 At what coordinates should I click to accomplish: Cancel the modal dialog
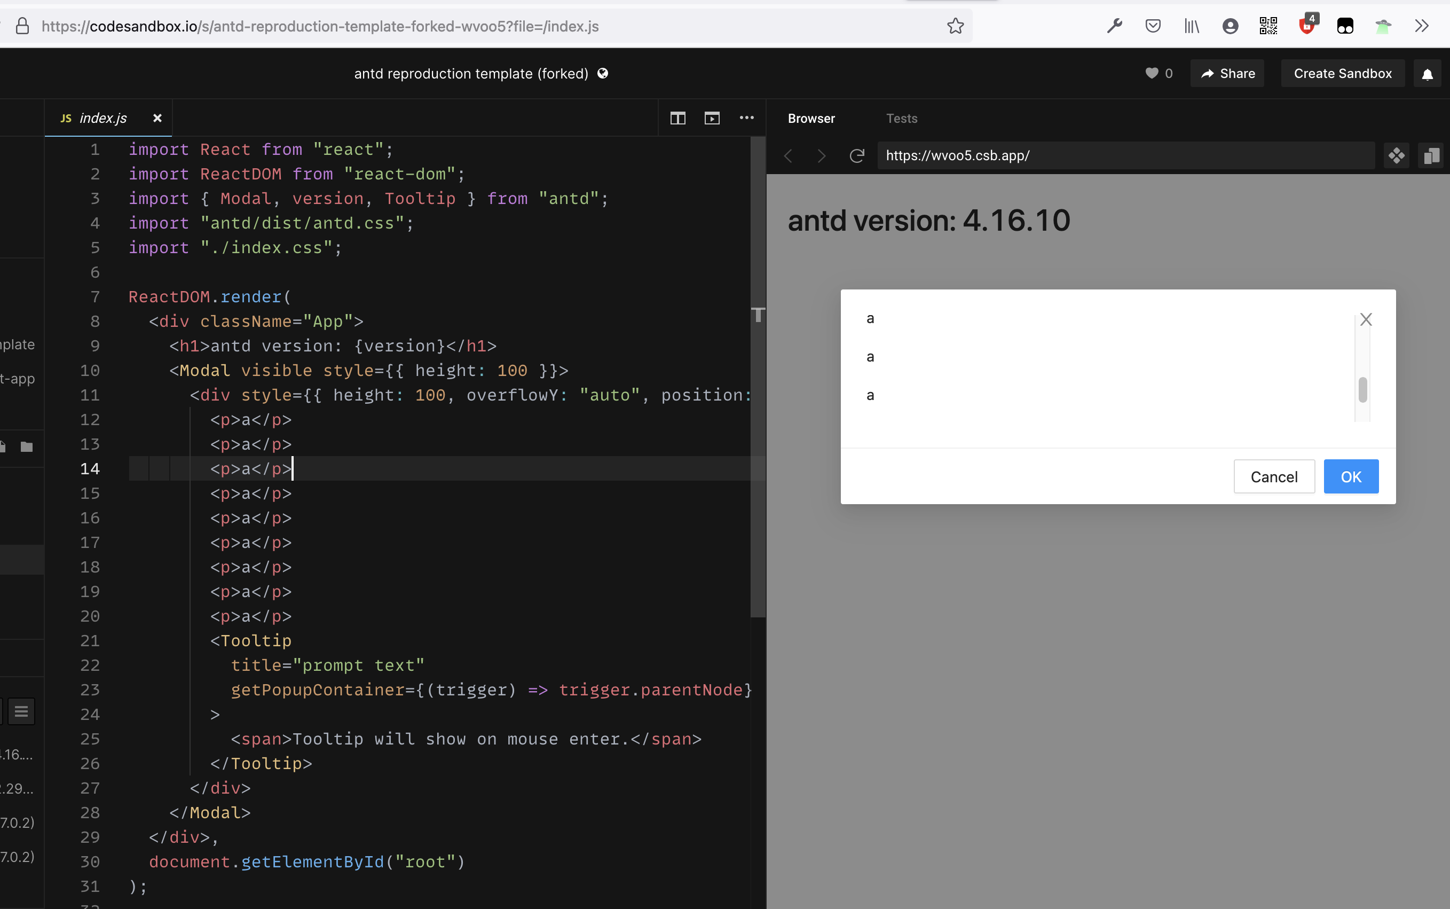(1273, 477)
